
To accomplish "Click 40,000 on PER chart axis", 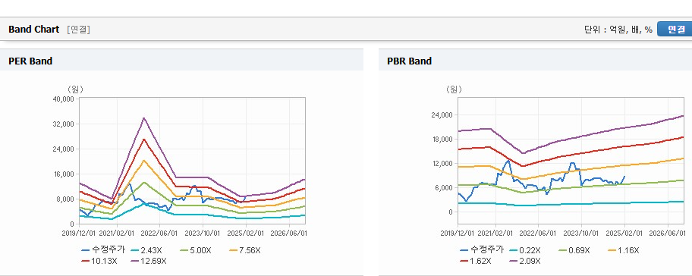I will (63, 99).
